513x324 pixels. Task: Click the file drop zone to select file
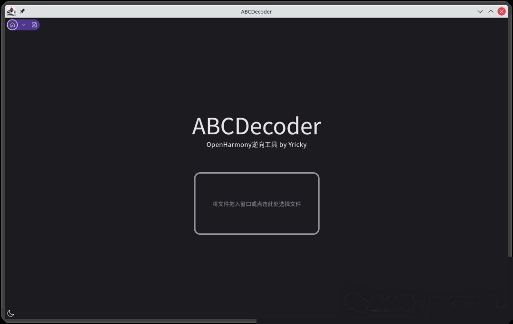point(256,204)
